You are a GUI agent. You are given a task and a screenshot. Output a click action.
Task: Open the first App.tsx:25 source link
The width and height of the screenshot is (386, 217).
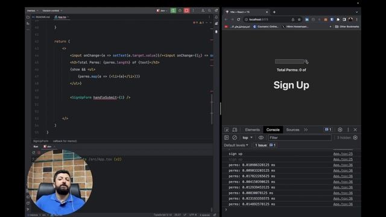click(x=343, y=154)
